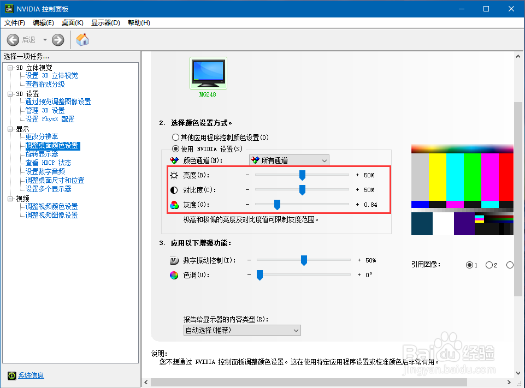
Task: Click the hue plus sign
Action: tap(359, 274)
